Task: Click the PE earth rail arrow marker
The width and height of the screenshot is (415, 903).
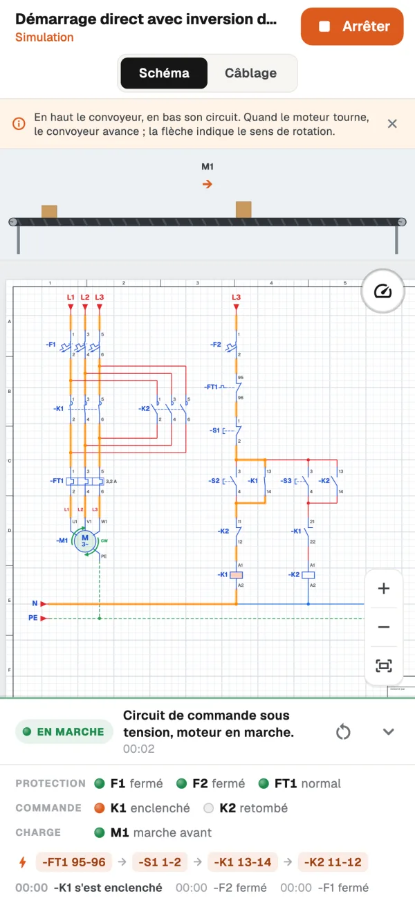Action: (x=43, y=618)
